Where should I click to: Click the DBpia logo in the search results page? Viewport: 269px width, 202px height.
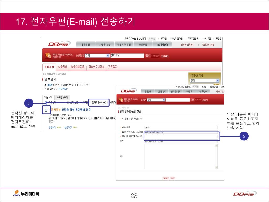[59, 44]
